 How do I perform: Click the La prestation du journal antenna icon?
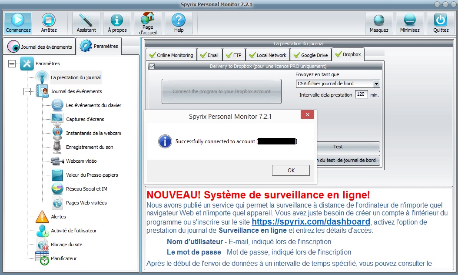point(42,77)
